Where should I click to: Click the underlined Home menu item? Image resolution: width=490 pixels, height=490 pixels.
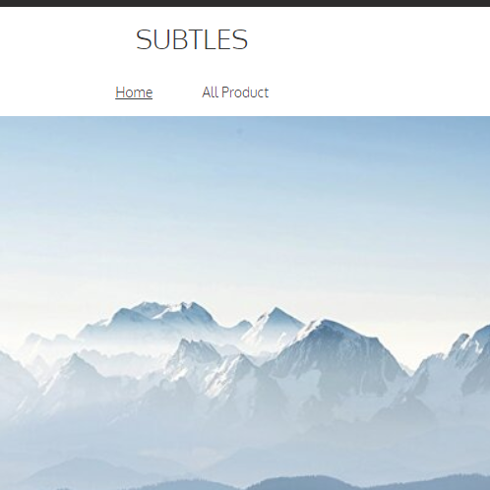[x=134, y=92]
